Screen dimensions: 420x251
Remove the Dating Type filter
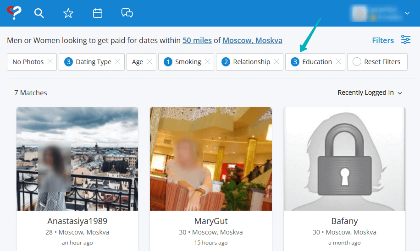tap(118, 62)
